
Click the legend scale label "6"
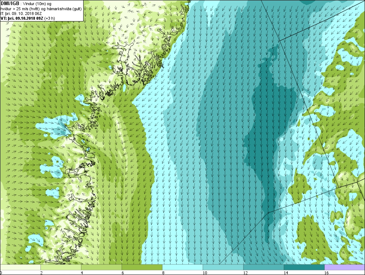point(123,273)
